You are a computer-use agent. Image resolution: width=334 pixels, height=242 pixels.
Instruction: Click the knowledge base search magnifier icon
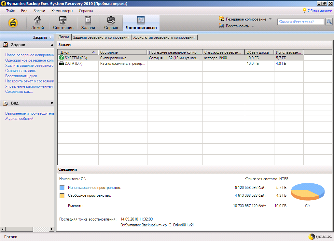tap(329, 22)
